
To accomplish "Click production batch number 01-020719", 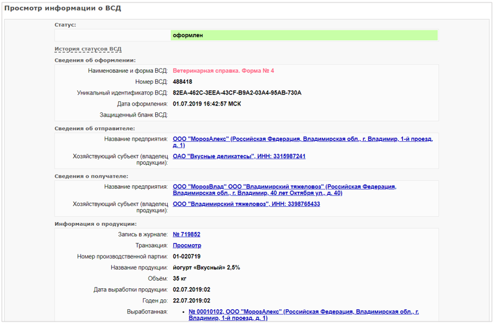I will [x=186, y=256].
